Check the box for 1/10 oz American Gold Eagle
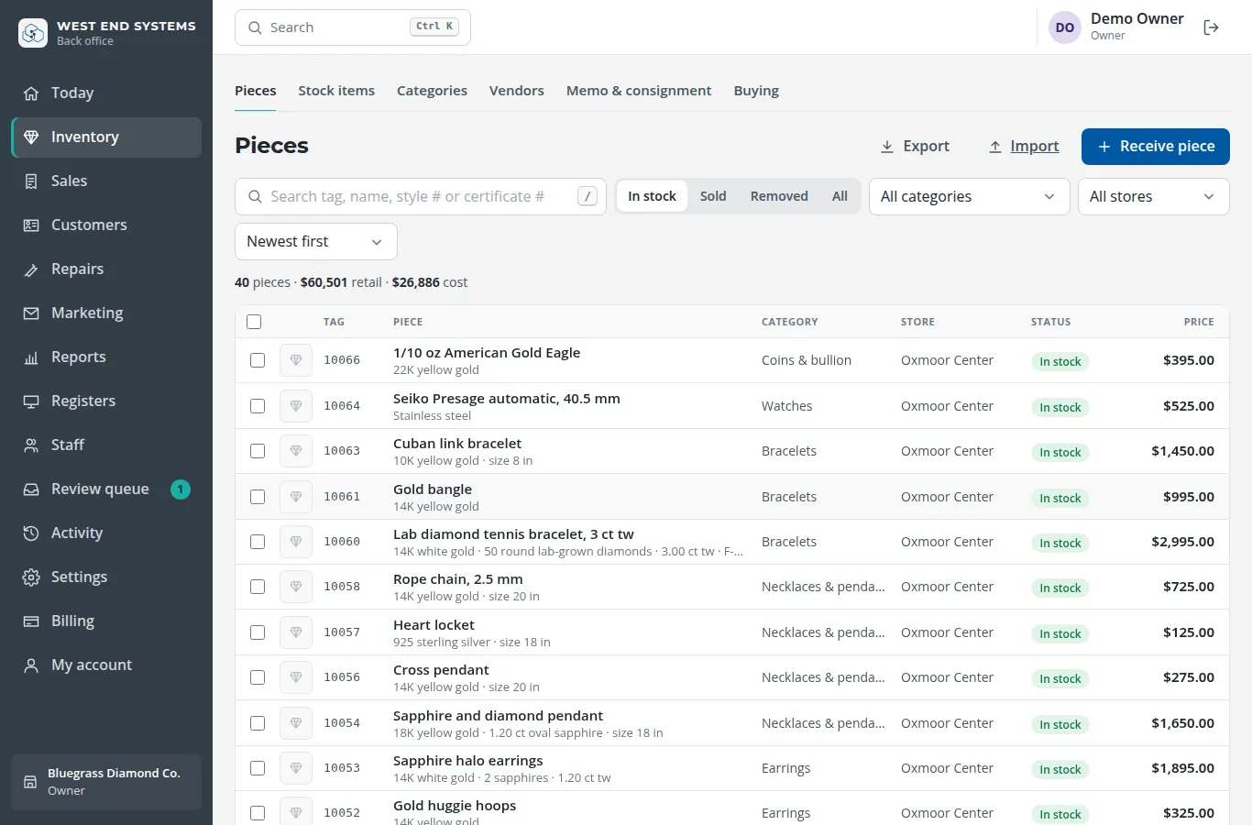 click(258, 360)
